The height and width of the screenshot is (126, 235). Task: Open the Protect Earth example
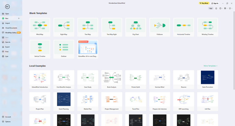click(x=136, y=80)
